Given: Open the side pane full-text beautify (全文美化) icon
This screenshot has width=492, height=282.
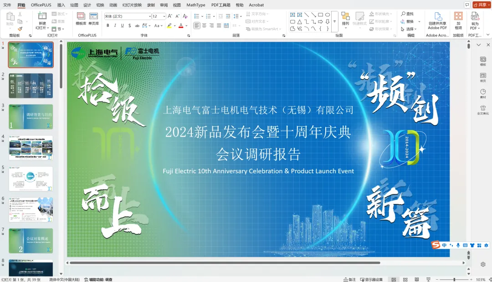Looking at the screenshot, I should [x=483, y=110].
